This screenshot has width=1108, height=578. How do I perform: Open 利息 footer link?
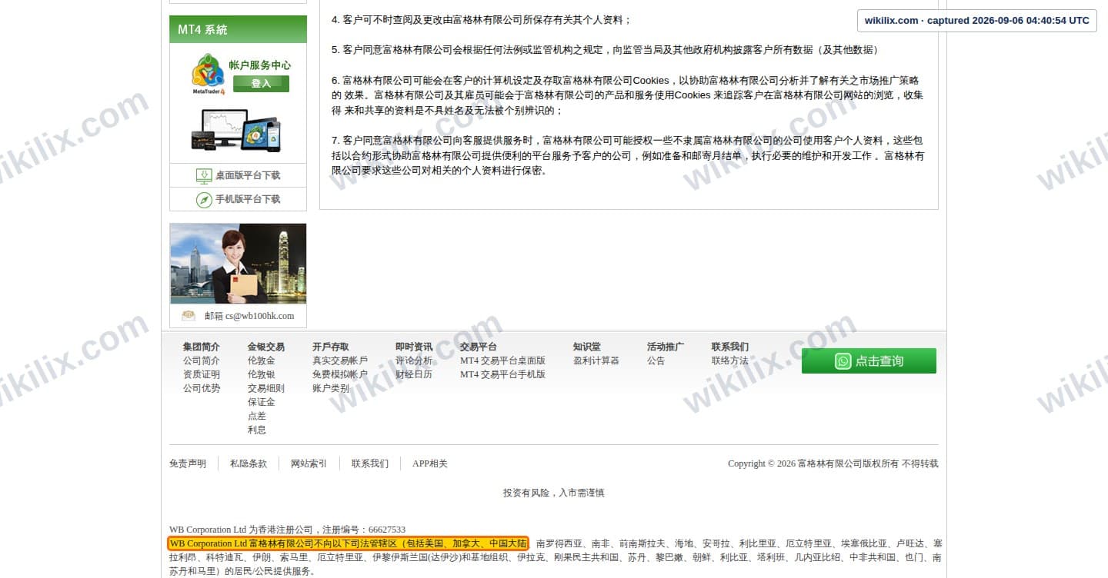[257, 430]
